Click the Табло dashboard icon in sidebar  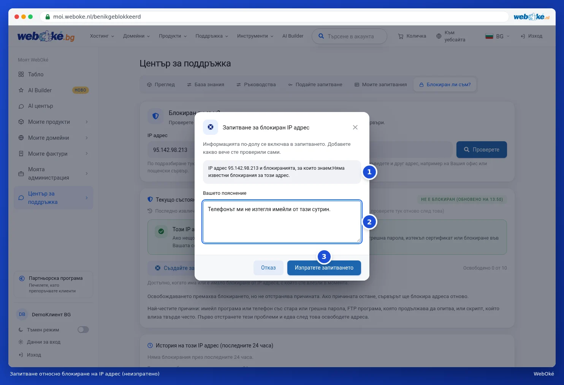point(21,74)
